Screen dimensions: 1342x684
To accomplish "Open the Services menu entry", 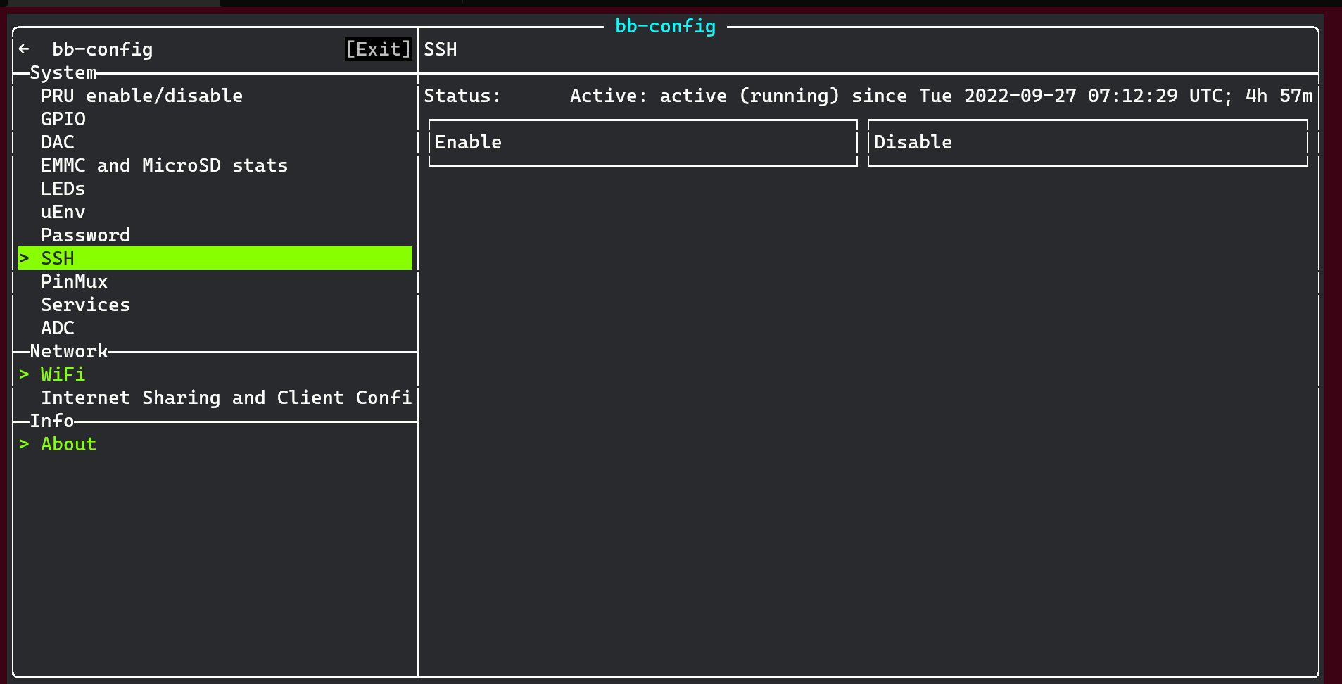I will click(x=85, y=305).
